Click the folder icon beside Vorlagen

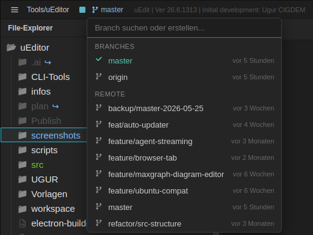coord(23,194)
